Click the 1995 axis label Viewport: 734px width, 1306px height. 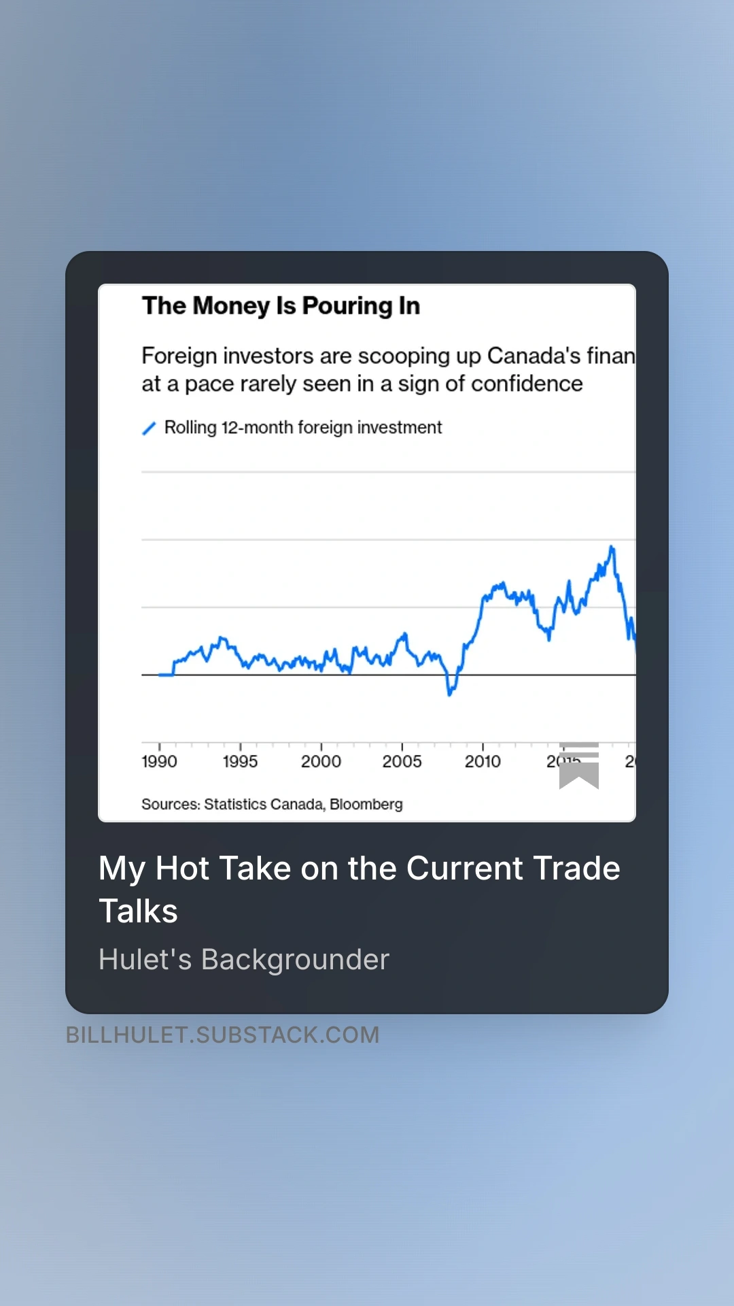[240, 762]
